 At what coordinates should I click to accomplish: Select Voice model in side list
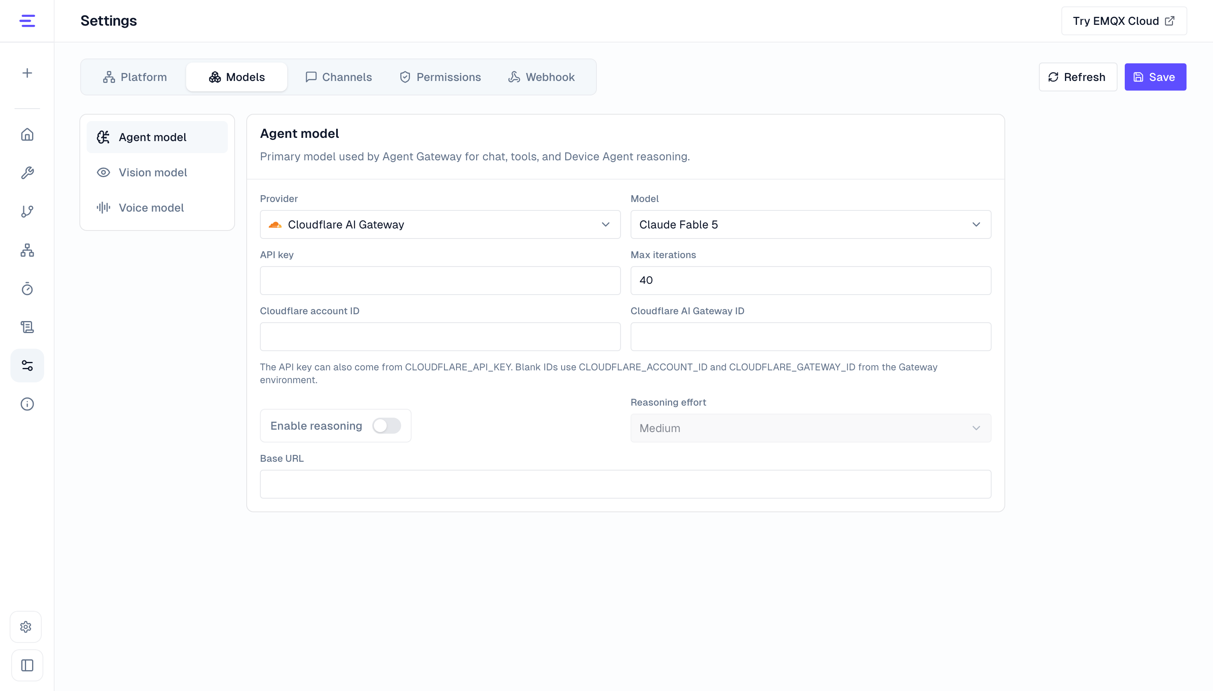coord(157,207)
